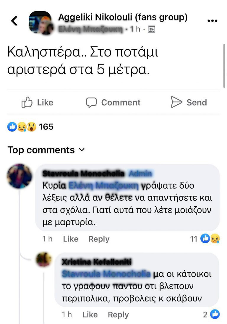Open the mentioned blue name in reply
This screenshot has height=324, width=227.
106,274
